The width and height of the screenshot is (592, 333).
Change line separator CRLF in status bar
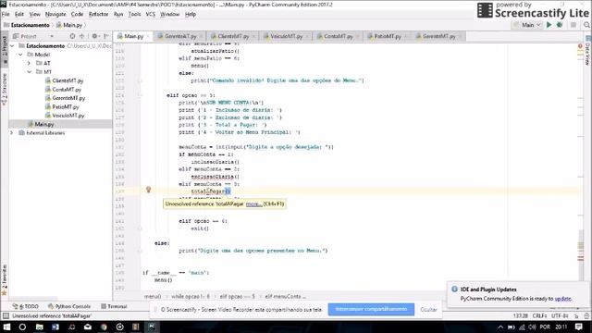539,316
